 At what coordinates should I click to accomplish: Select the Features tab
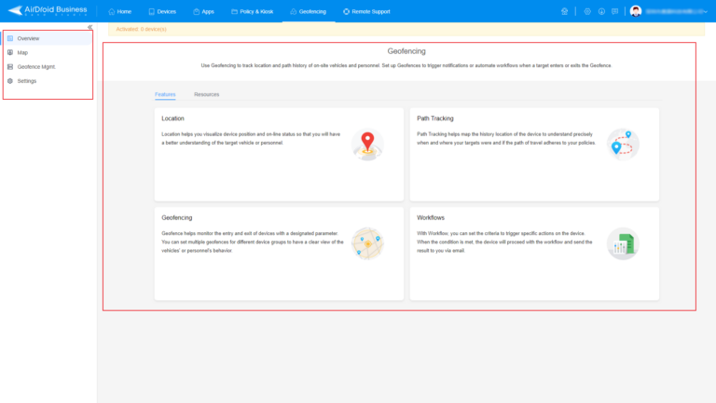(x=165, y=95)
